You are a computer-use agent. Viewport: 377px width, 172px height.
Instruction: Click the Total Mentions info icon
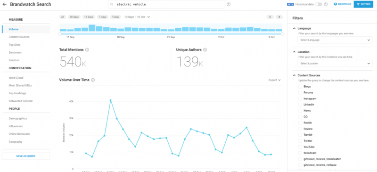[87, 50]
